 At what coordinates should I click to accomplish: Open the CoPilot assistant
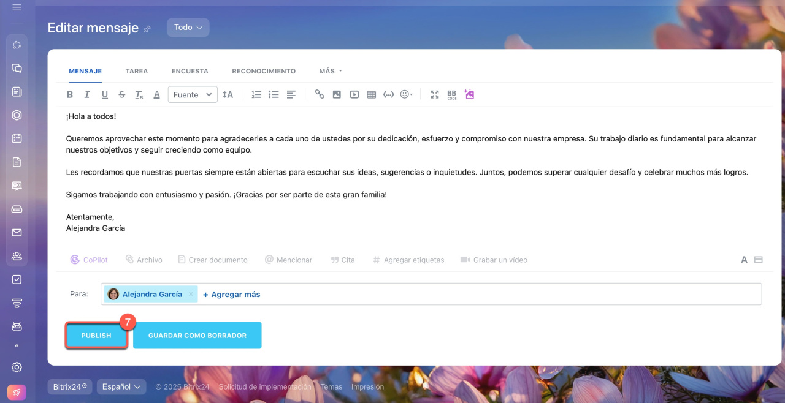point(89,260)
